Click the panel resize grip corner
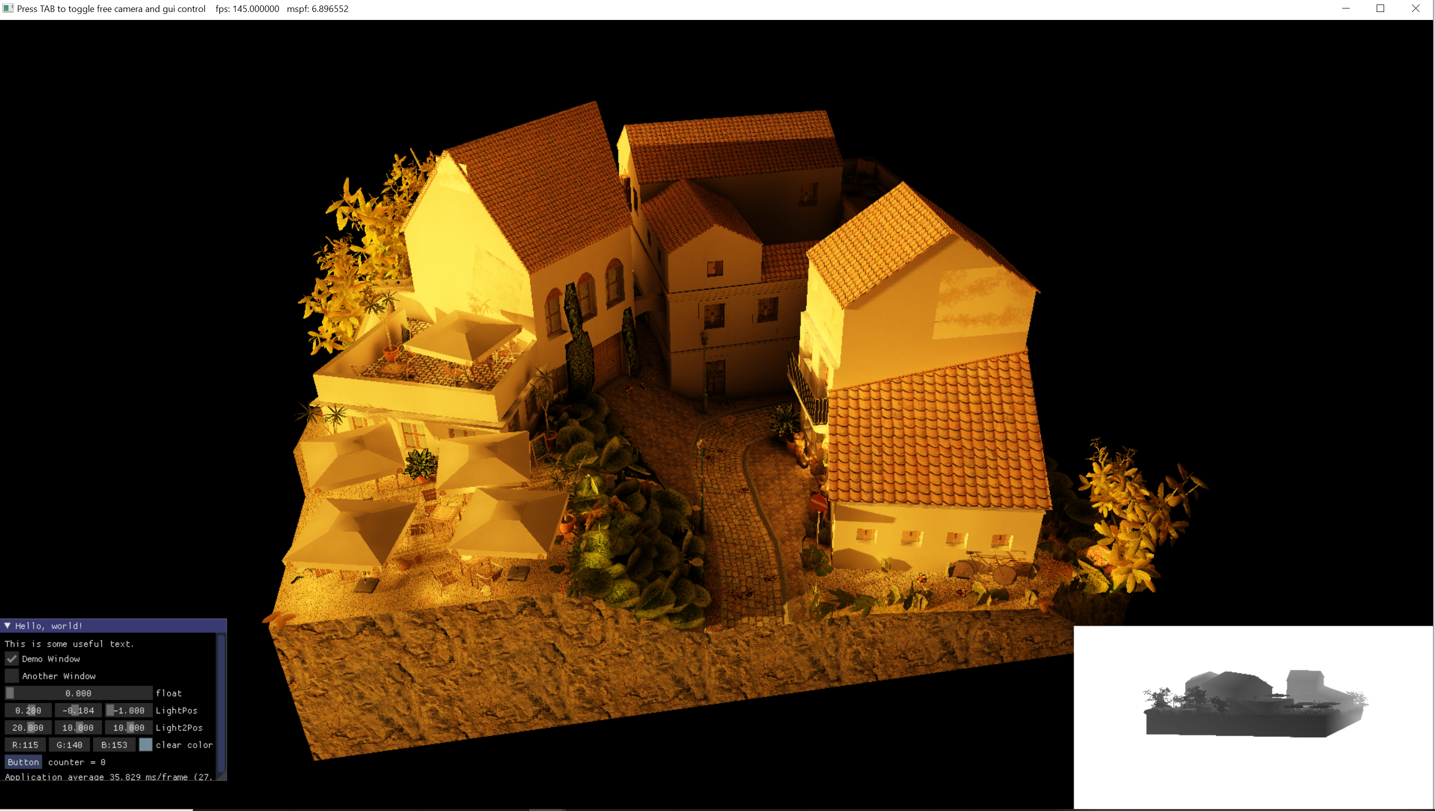 [223, 777]
